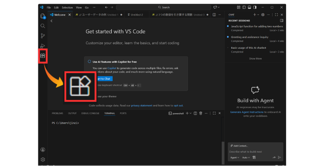Open the privacy statement link
Viewport: 322px width, 168px height.
pos(142,105)
